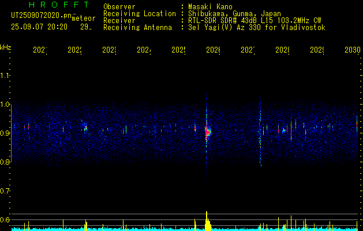The image size is (363, 231).
Task: Click the strongest red meteor echo in spectrogram
Action: tap(207, 133)
